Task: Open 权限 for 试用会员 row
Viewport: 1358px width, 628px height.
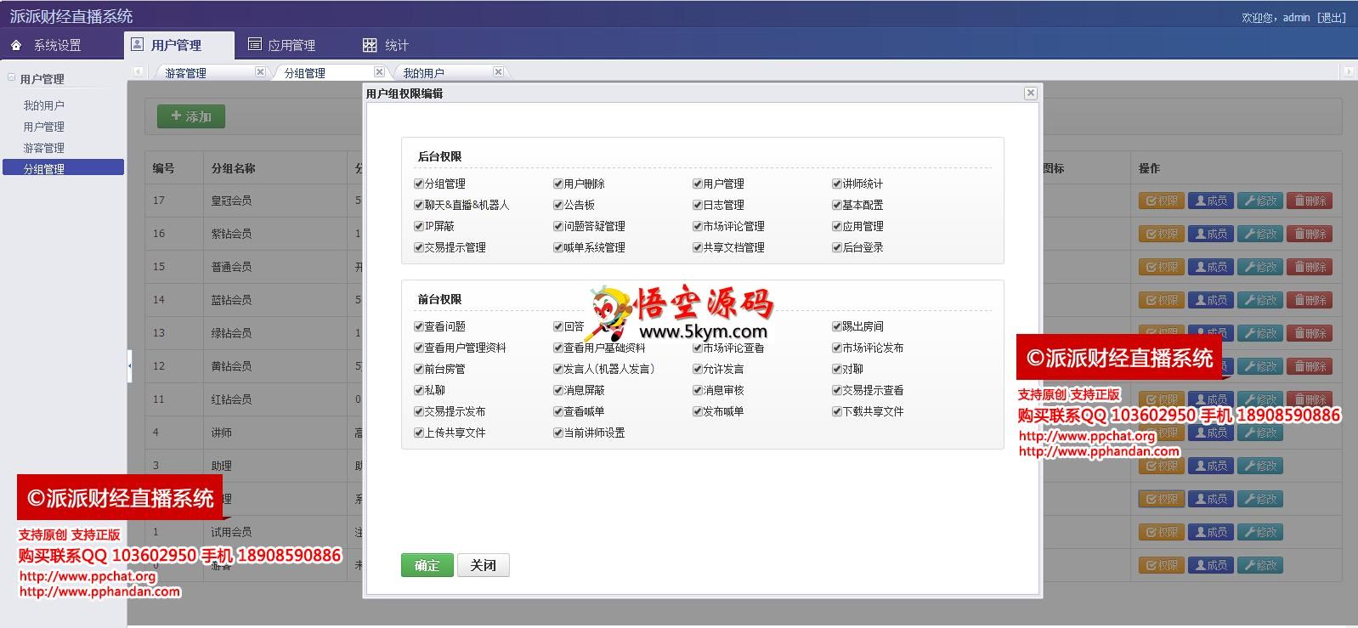Action: point(1161,532)
